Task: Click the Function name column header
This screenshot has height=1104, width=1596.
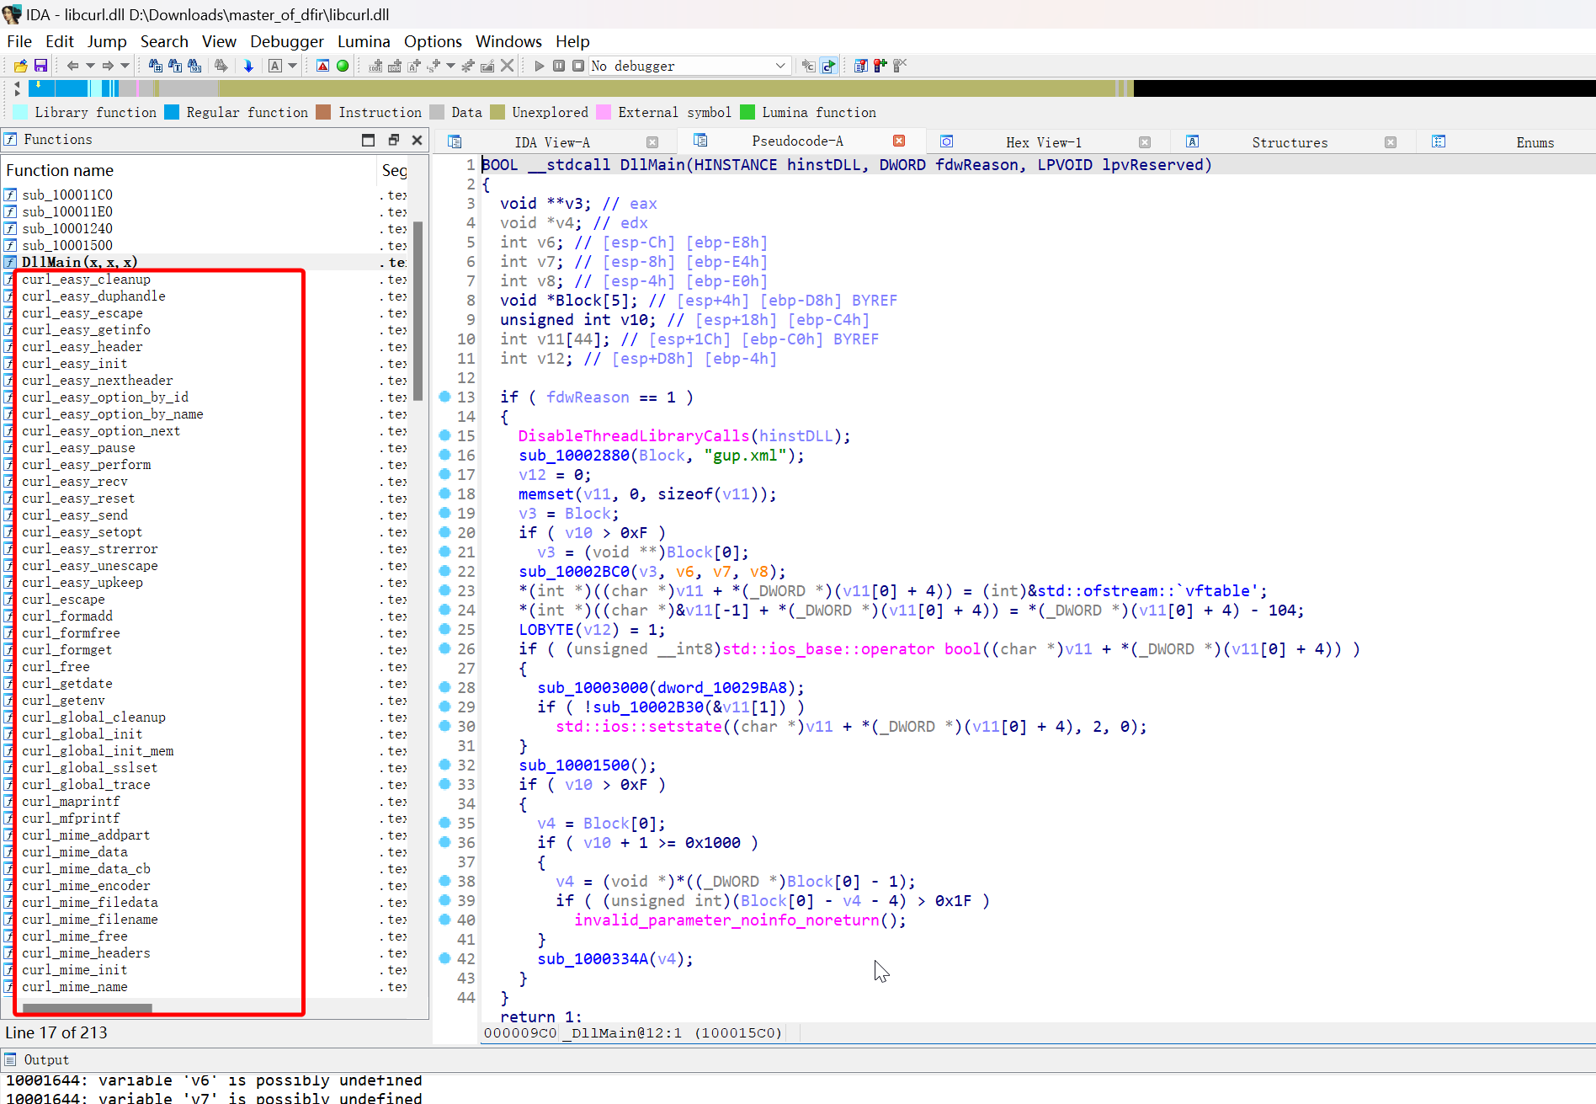Action: (x=189, y=170)
